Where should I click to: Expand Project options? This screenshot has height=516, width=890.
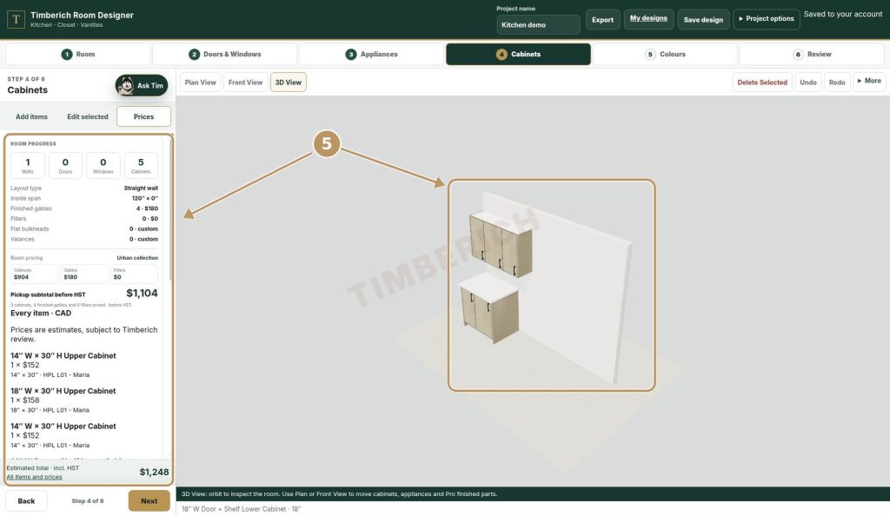(x=767, y=19)
